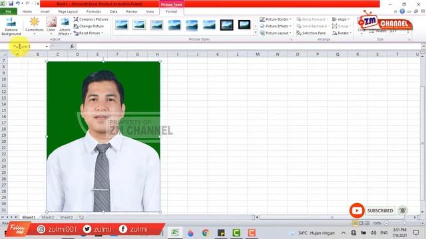
Task: Open the Picture Layout dropdown
Action: point(276,33)
